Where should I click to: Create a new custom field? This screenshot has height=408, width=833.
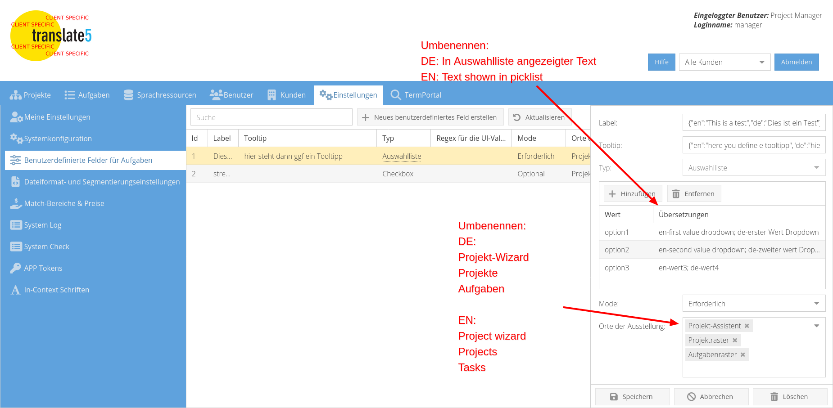point(430,117)
